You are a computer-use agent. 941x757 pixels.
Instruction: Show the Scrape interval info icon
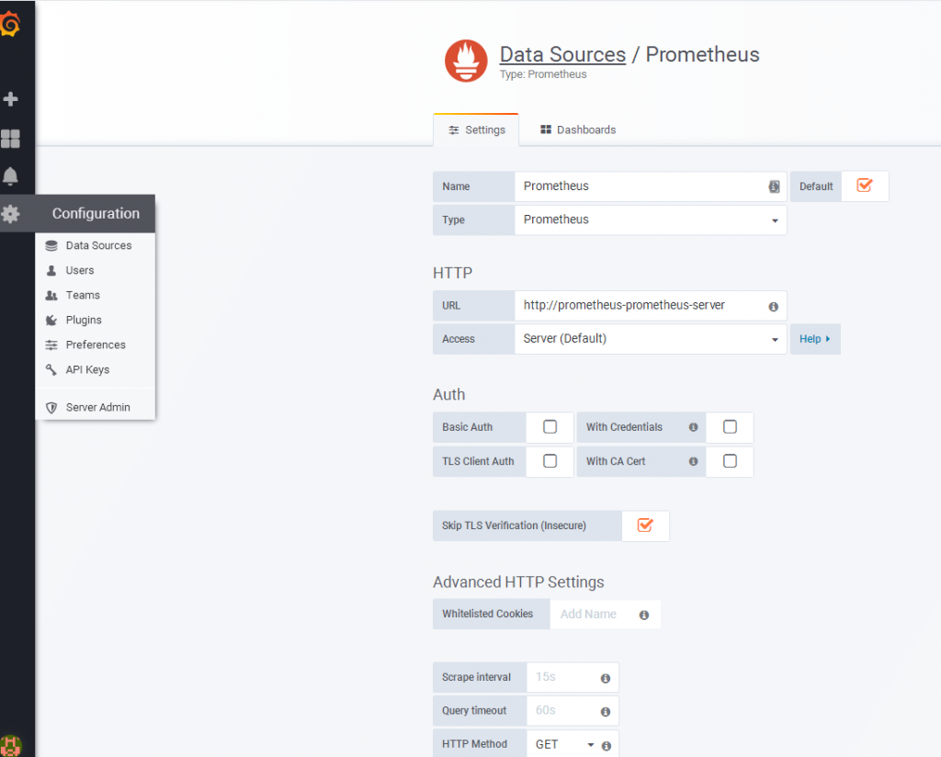pyautogui.click(x=606, y=678)
